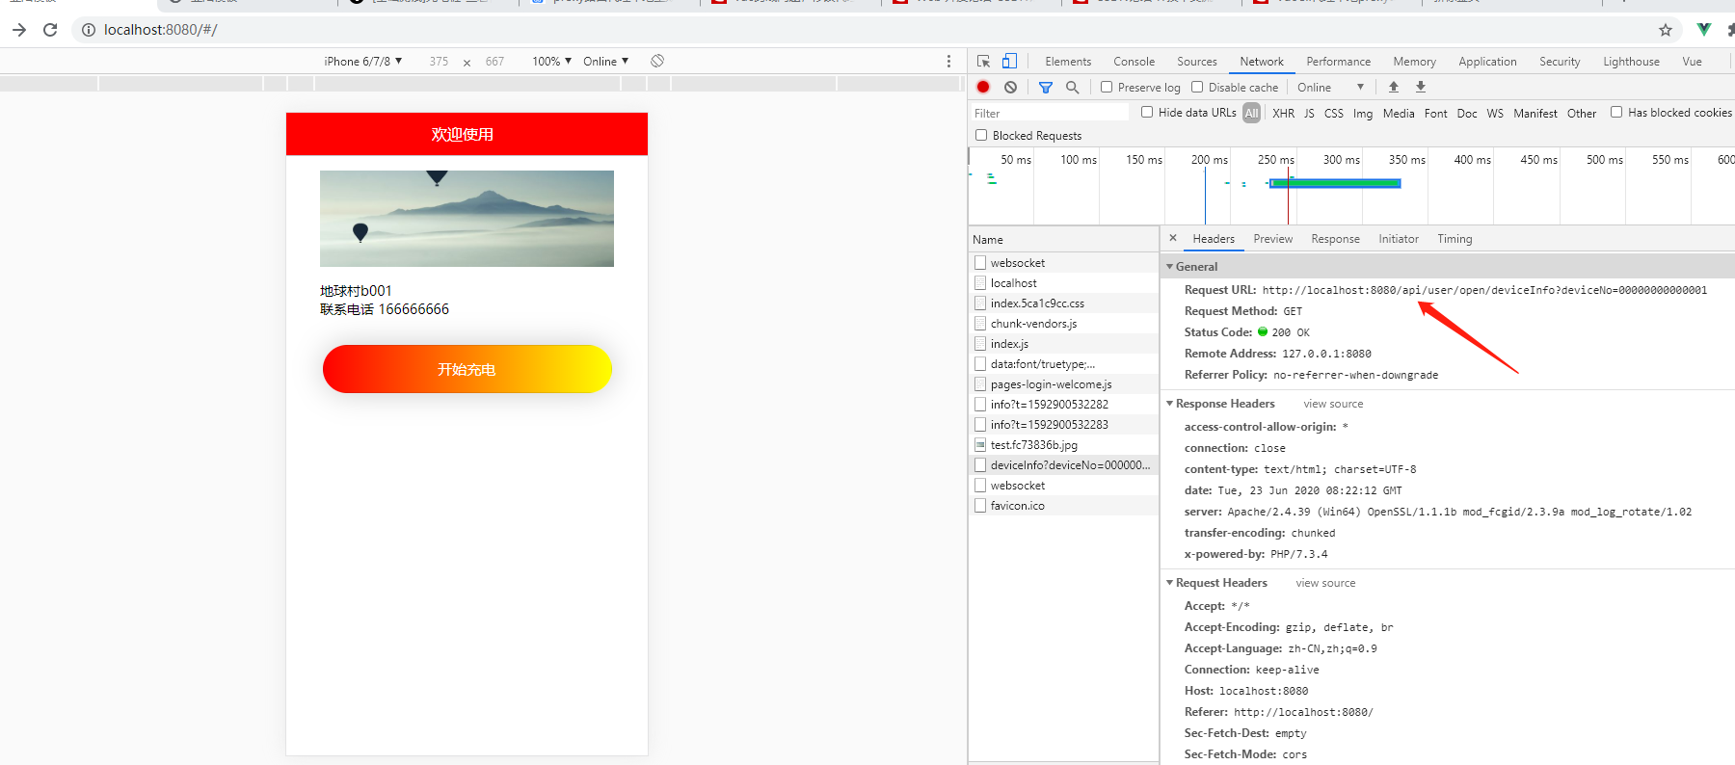Check Hide data URLs option
The height and width of the screenshot is (765, 1735).
(1147, 112)
